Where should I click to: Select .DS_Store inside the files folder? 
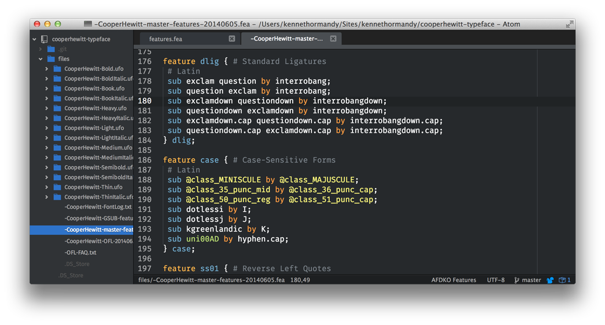77,264
